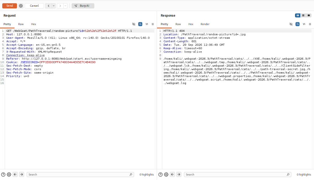Open send options gear beside Send button

[x=21, y=6]
